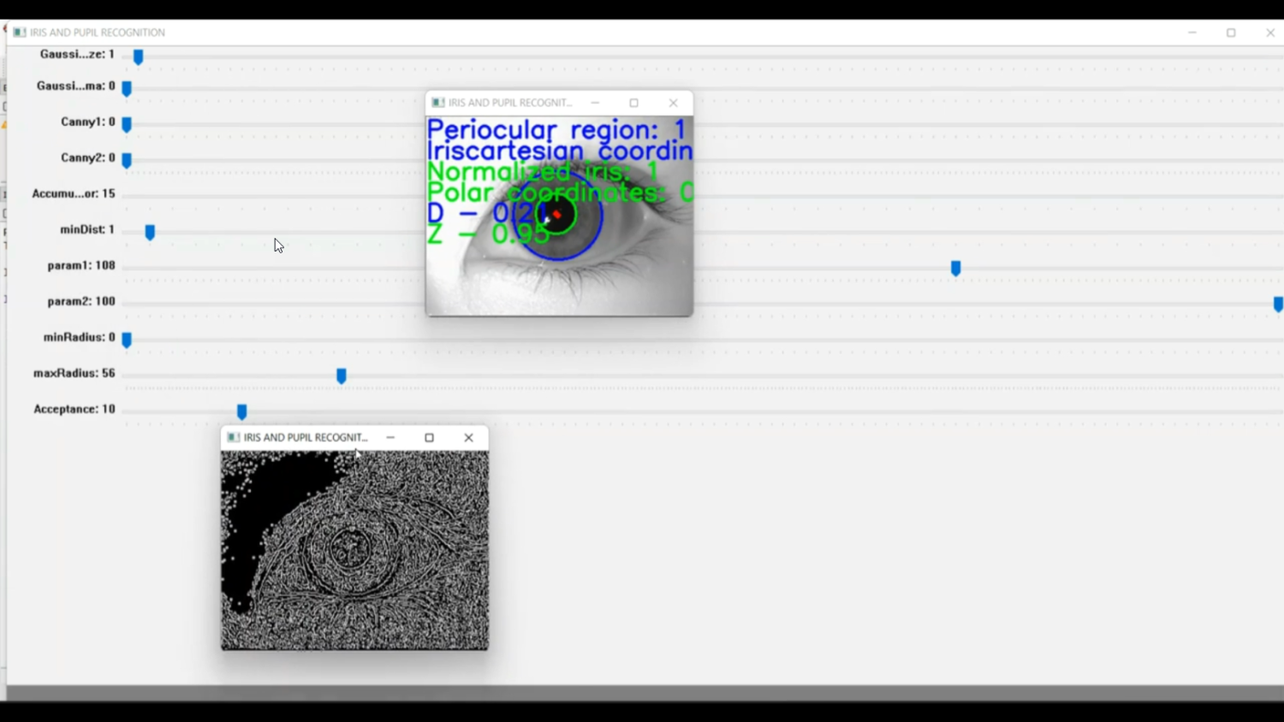Image resolution: width=1284 pixels, height=722 pixels.
Task: Click the 'Gaussi...ze: 1' label
Action: coord(77,54)
